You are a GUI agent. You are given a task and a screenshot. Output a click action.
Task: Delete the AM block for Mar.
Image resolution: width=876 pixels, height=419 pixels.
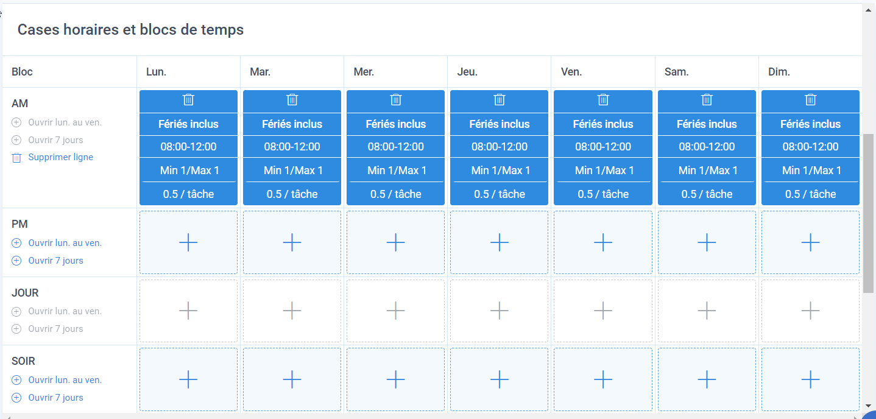[292, 100]
